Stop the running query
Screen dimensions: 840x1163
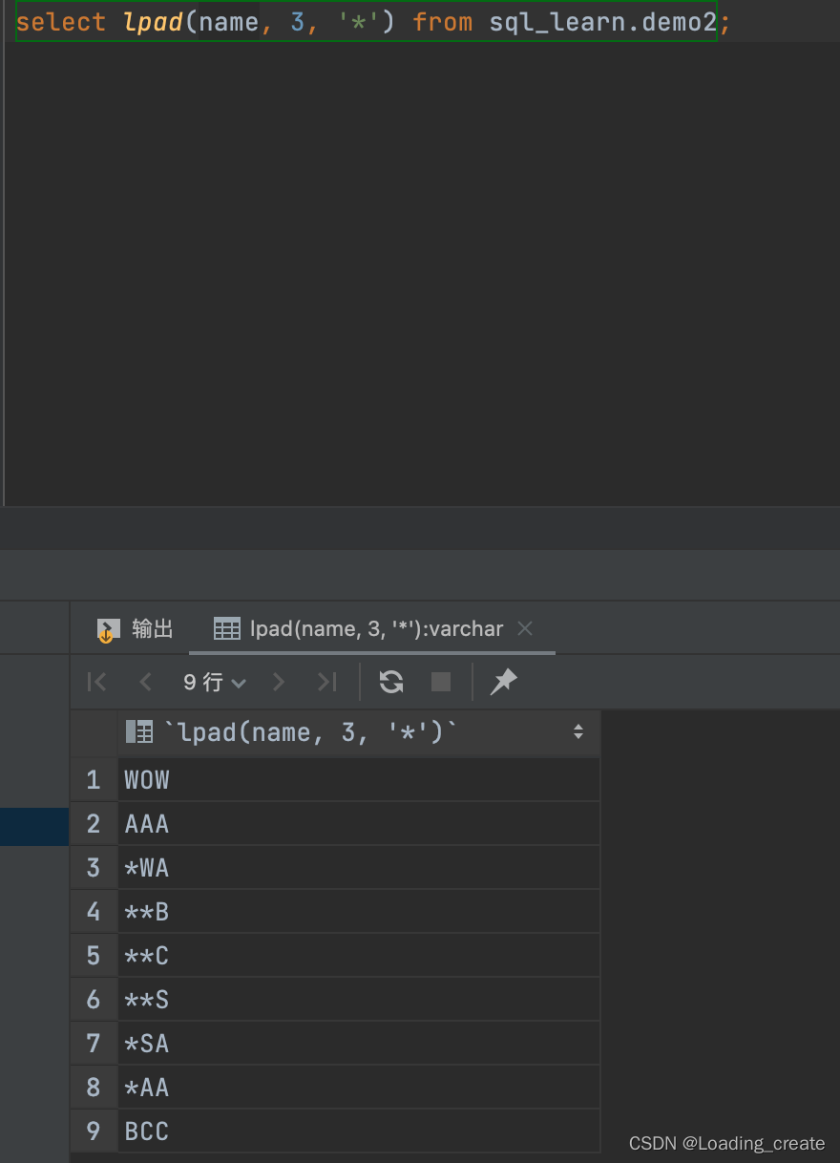click(x=441, y=682)
